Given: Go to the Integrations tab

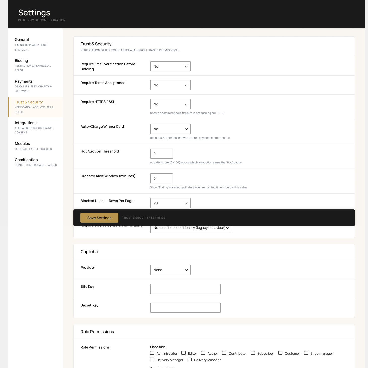Looking at the screenshot, I should (35, 128).
